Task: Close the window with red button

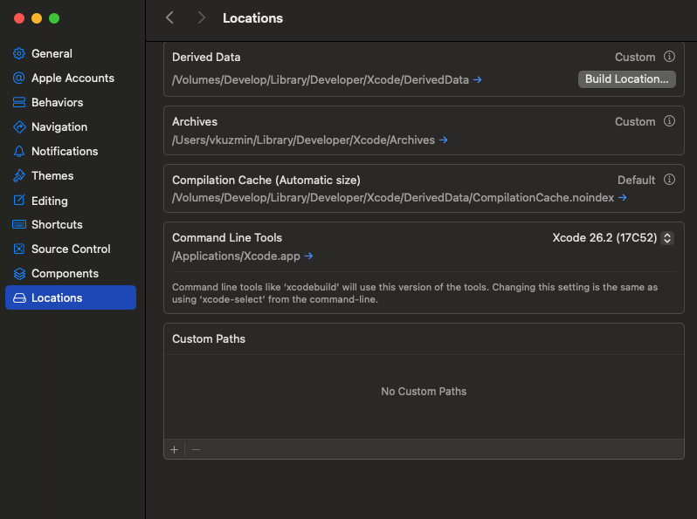Action: pyautogui.click(x=19, y=18)
